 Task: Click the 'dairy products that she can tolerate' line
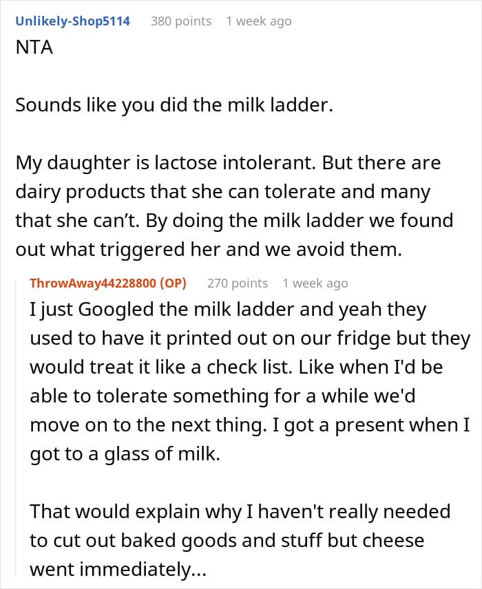coord(222,192)
